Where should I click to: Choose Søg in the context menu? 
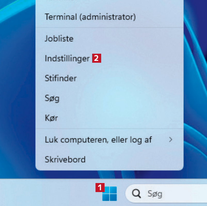(52, 98)
